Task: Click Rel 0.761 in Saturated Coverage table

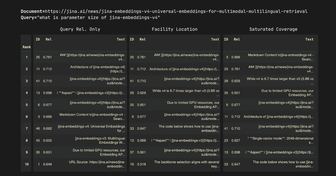Action: click(236, 69)
